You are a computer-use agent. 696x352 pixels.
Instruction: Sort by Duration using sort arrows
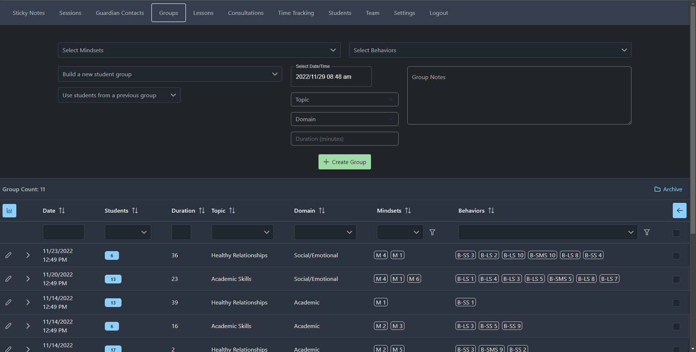202,210
